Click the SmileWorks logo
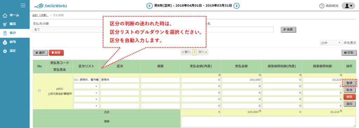The image size is (359, 128). click(50, 6)
